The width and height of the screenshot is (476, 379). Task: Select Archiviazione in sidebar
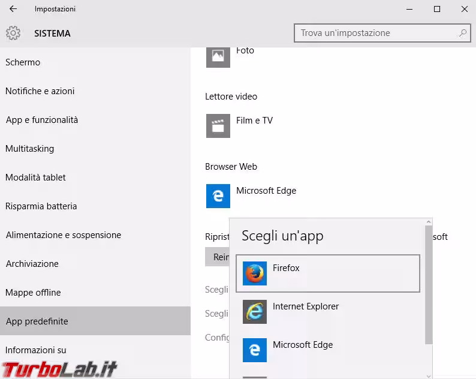pos(95,264)
